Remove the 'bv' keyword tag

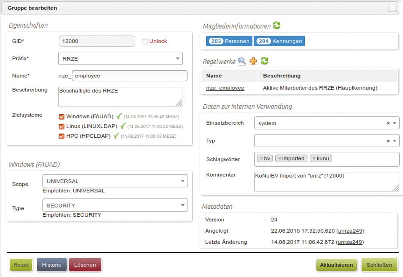click(261, 159)
